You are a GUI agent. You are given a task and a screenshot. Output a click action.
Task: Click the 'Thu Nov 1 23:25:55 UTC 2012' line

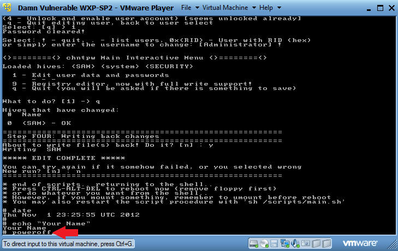[x=71, y=214]
